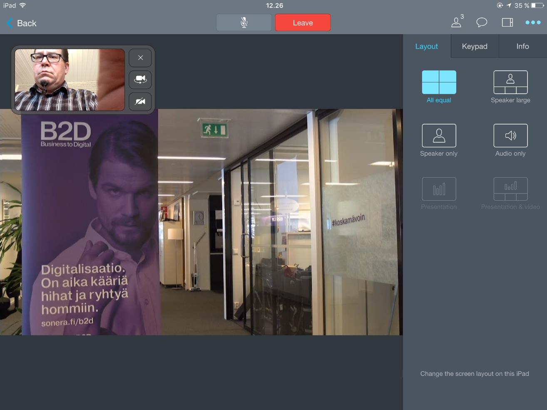The image size is (547, 410).
Task: Tap the clock showing 12.26
Action: (x=274, y=5)
